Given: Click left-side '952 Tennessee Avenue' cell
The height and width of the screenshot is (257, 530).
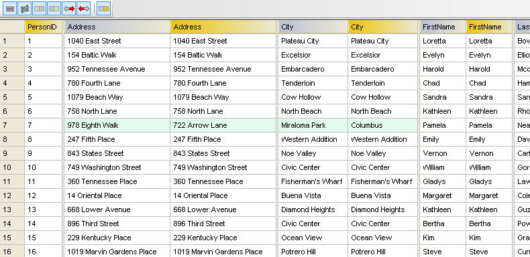Looking at the screenshot, I should [x=117, y=69].
